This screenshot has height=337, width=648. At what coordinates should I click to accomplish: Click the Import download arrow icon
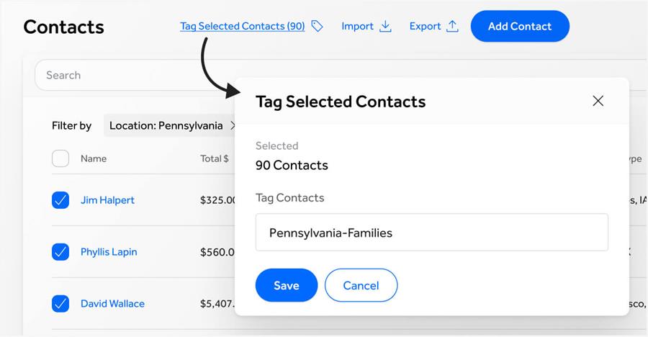(385, 26)
